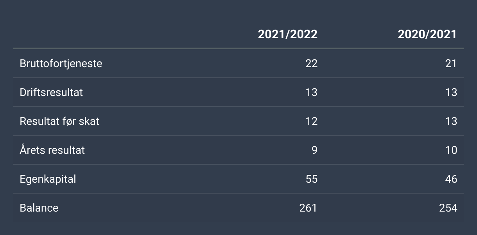This screenshot has width=477, height=235.
Task: Select Driftsresultat value under 2021/2022
Action: coord(311,92)
